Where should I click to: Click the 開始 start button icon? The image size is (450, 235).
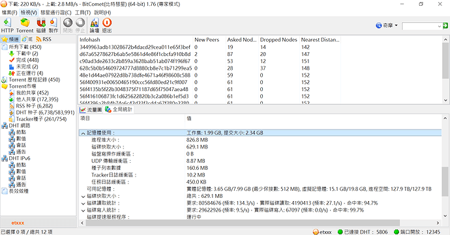pos(68,25)
